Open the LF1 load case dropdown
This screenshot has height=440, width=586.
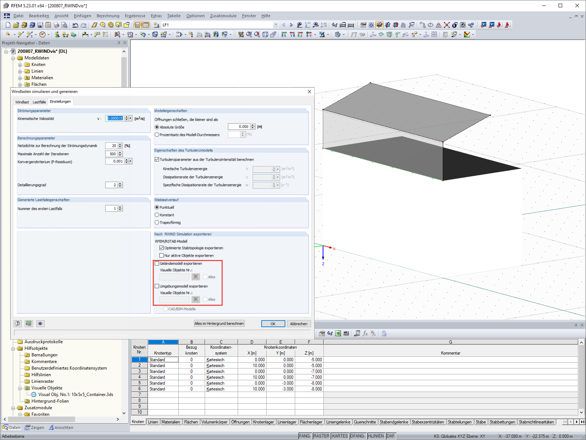(x=276, y=25)
